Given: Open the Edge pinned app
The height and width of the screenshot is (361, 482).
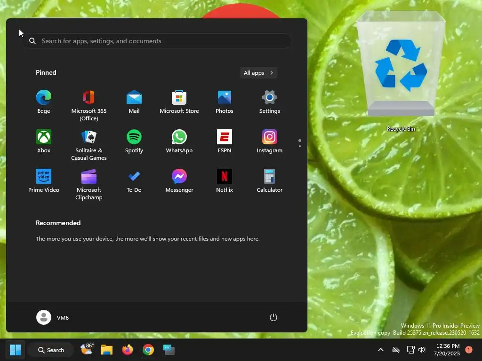Looking at the screenshot, I should click(x=44, y=102).
